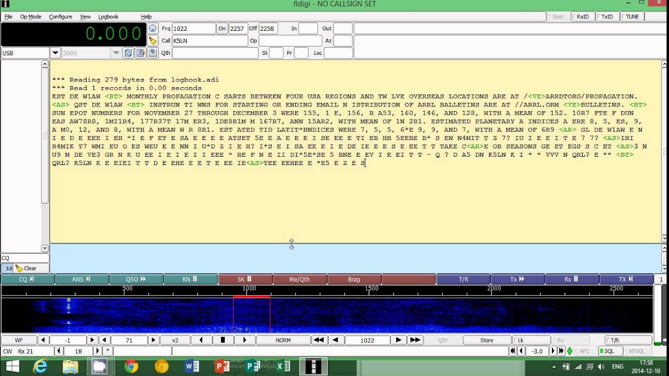Open the File menu
Viewport: 669px width, 376px height.
tap(8, 17)
